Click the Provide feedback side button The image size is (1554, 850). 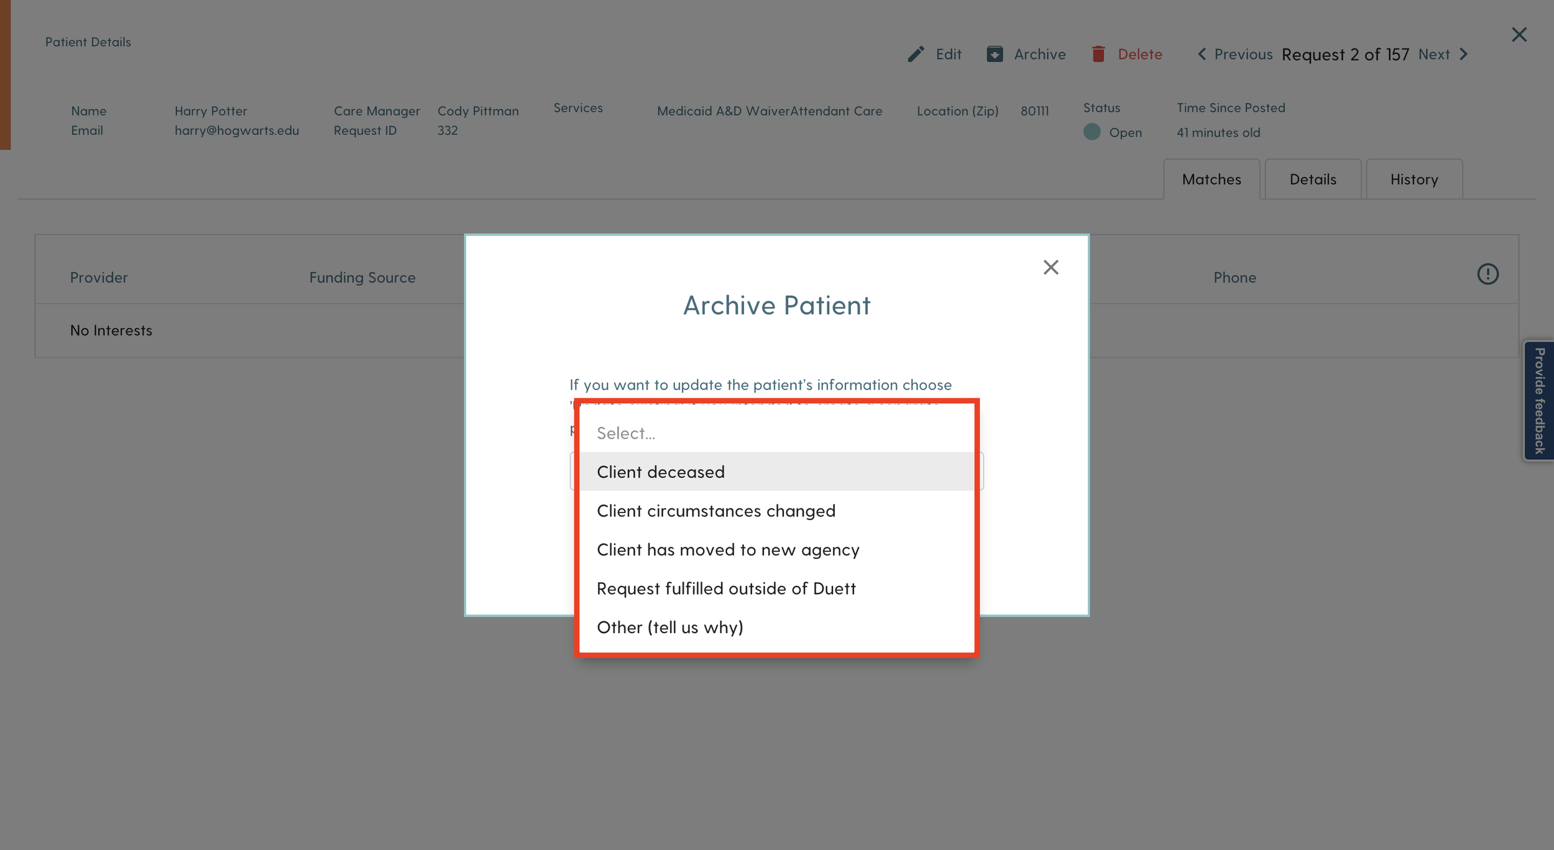[x=1539, y=401]
